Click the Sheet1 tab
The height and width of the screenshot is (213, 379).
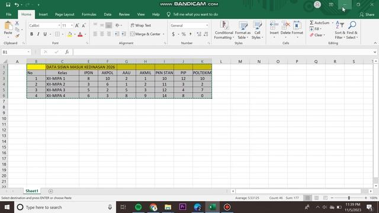point(32,191)
